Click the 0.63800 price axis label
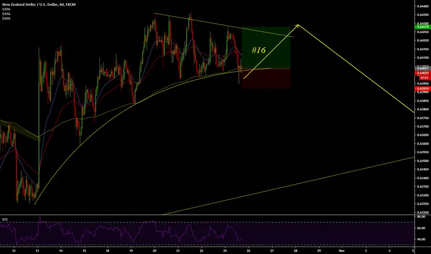The image size is (431, 254). click(x=423, y=109)
